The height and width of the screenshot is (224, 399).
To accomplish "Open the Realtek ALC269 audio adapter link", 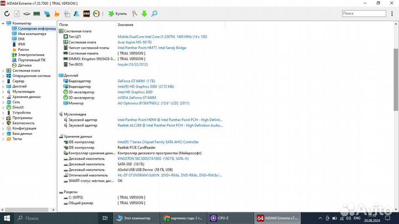I will [170, 125].
